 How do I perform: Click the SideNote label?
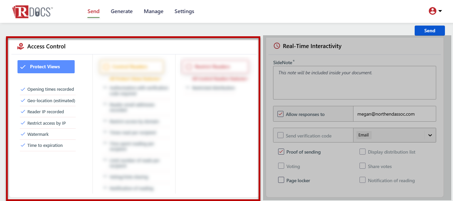[284, 63]
